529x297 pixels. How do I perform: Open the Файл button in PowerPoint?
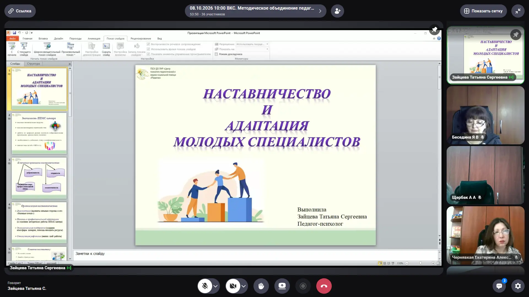(x=13, y=38)
